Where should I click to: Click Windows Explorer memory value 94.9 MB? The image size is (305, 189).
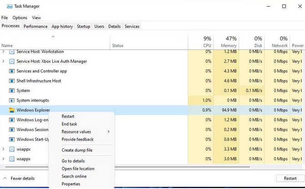click(x=229, y=110)
